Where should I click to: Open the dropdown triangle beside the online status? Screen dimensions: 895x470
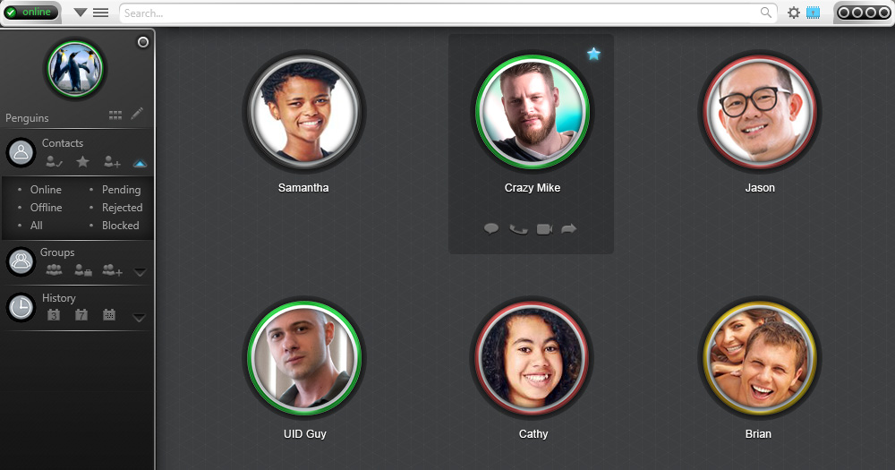[x=81, y=13]
